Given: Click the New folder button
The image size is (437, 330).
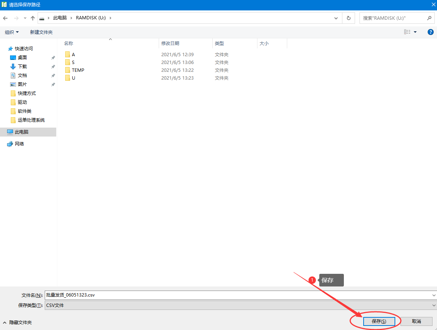Looking at the screenshot, I should 41,32.
